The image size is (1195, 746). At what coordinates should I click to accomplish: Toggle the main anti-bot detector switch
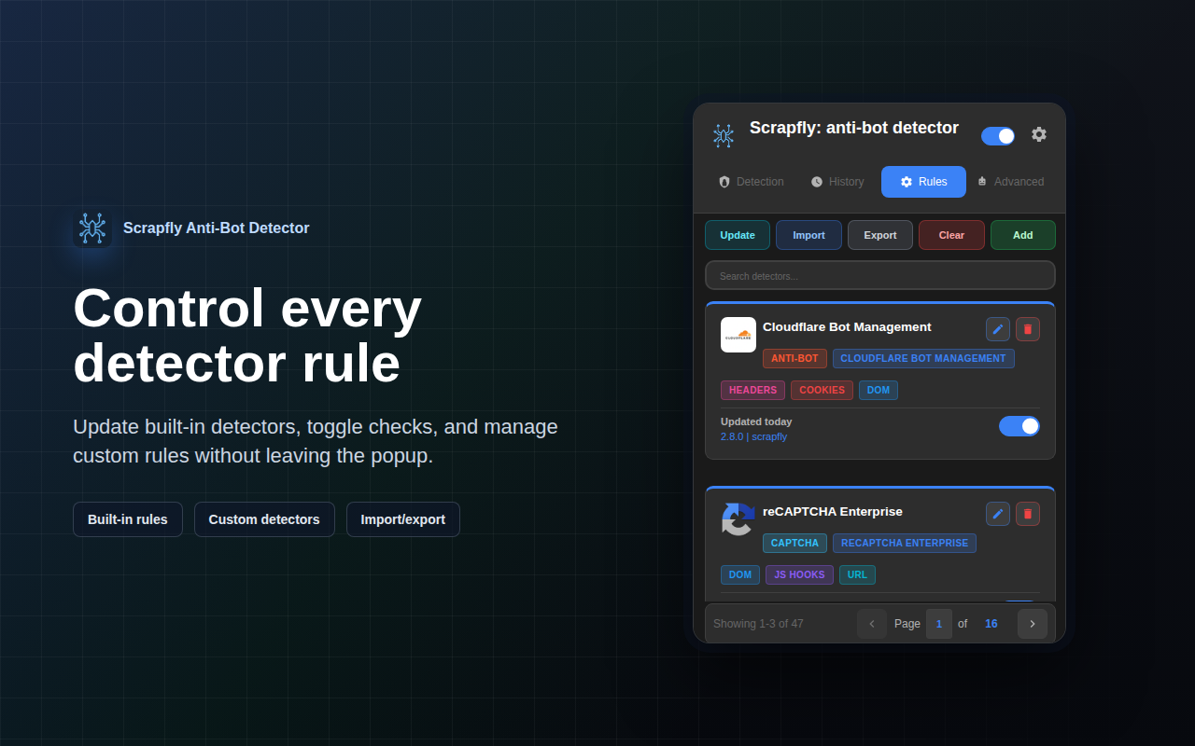[998, 136]
